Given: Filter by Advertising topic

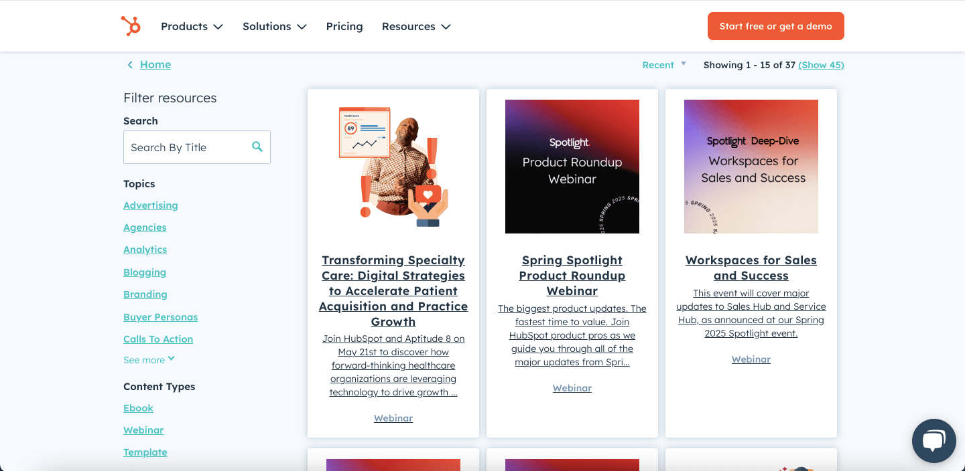Looking at the screenshot, I should click(x=151, y=205).
